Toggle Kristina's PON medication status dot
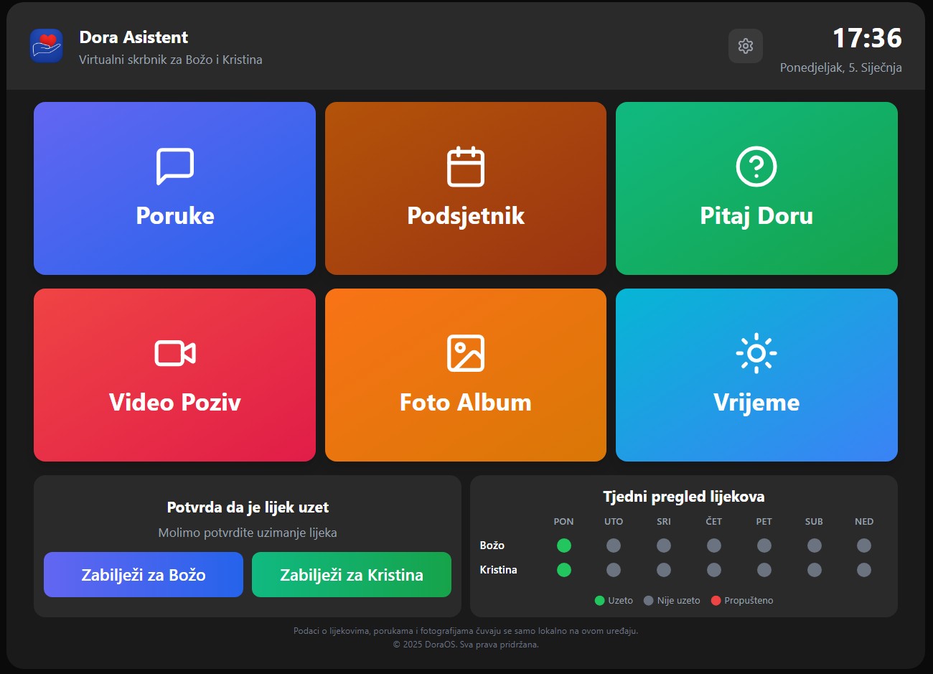 tap(564, 570)
